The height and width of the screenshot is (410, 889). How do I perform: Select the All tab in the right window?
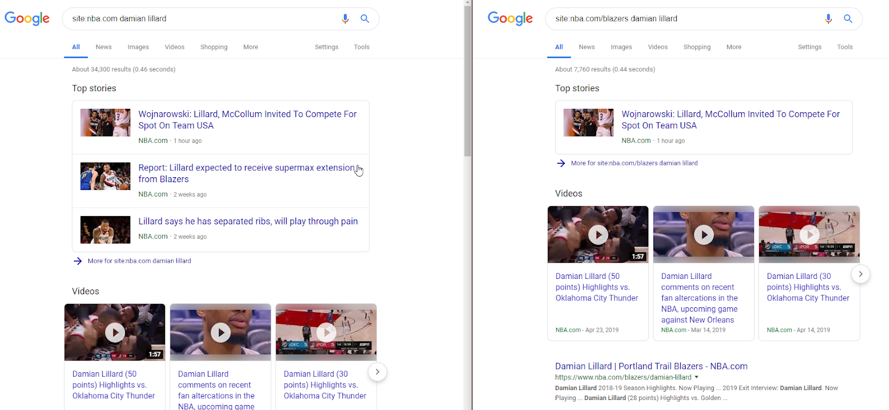coord(559,47)
